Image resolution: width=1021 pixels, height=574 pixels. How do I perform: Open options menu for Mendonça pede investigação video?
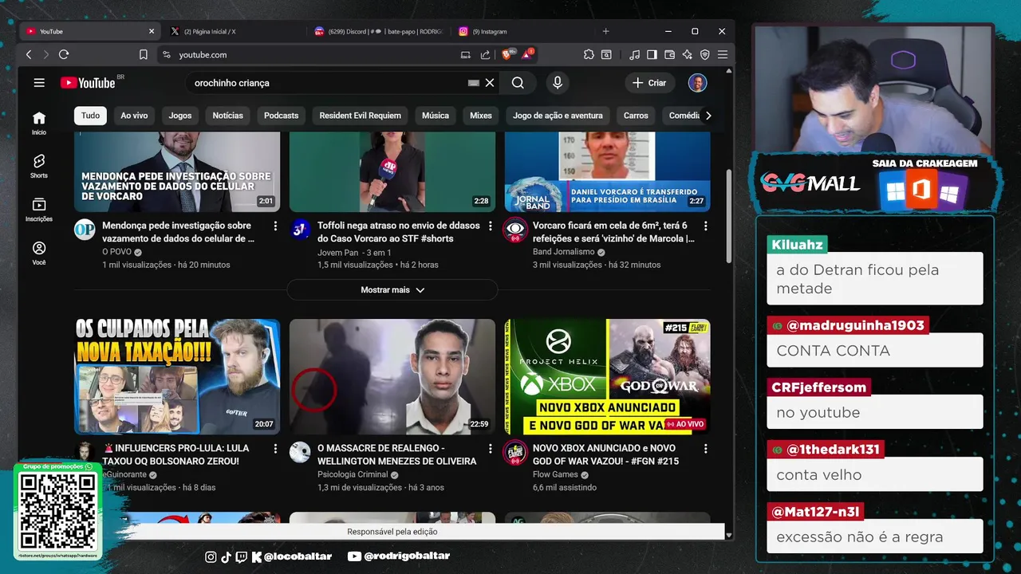coord(276,226)
